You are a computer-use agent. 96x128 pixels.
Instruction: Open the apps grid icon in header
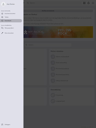[x=84, y=3]
